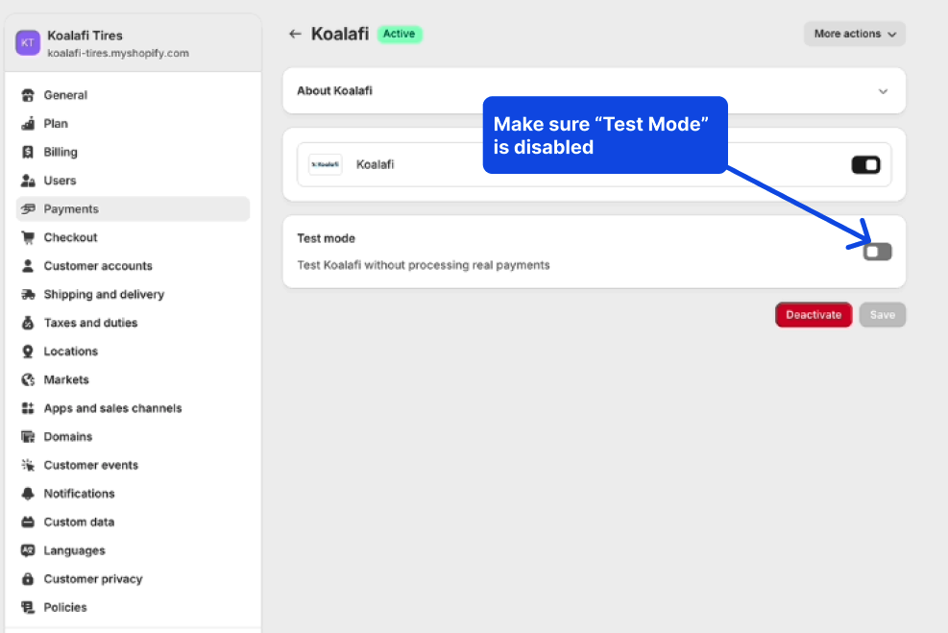Click the Koalafi page title

tap(340, 34)
